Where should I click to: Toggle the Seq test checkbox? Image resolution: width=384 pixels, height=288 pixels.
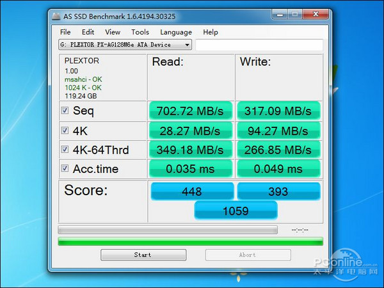click(65, 110)
